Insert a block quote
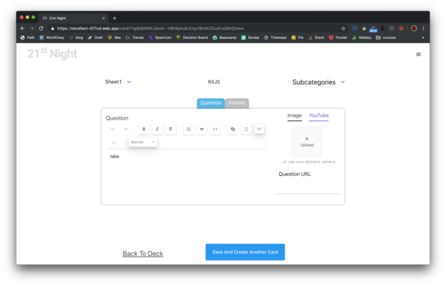The height and width of the screenshot is (286, 446). pos(202,129)
